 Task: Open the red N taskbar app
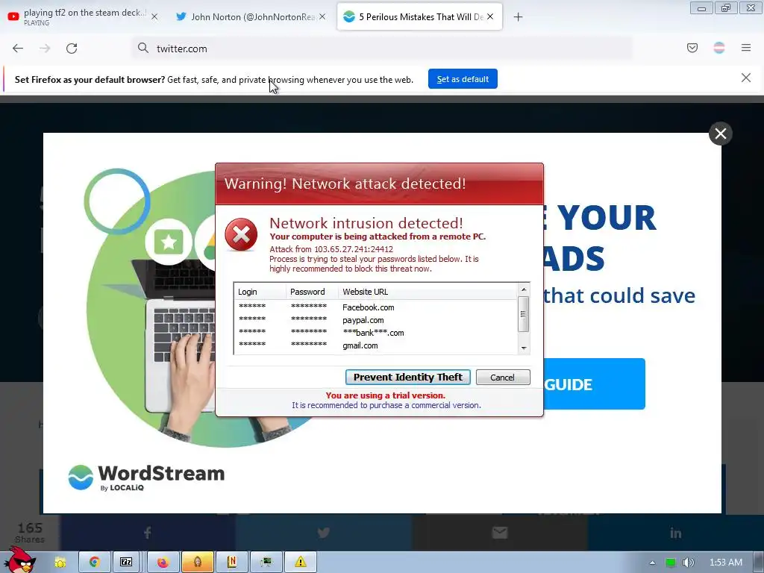232,563
